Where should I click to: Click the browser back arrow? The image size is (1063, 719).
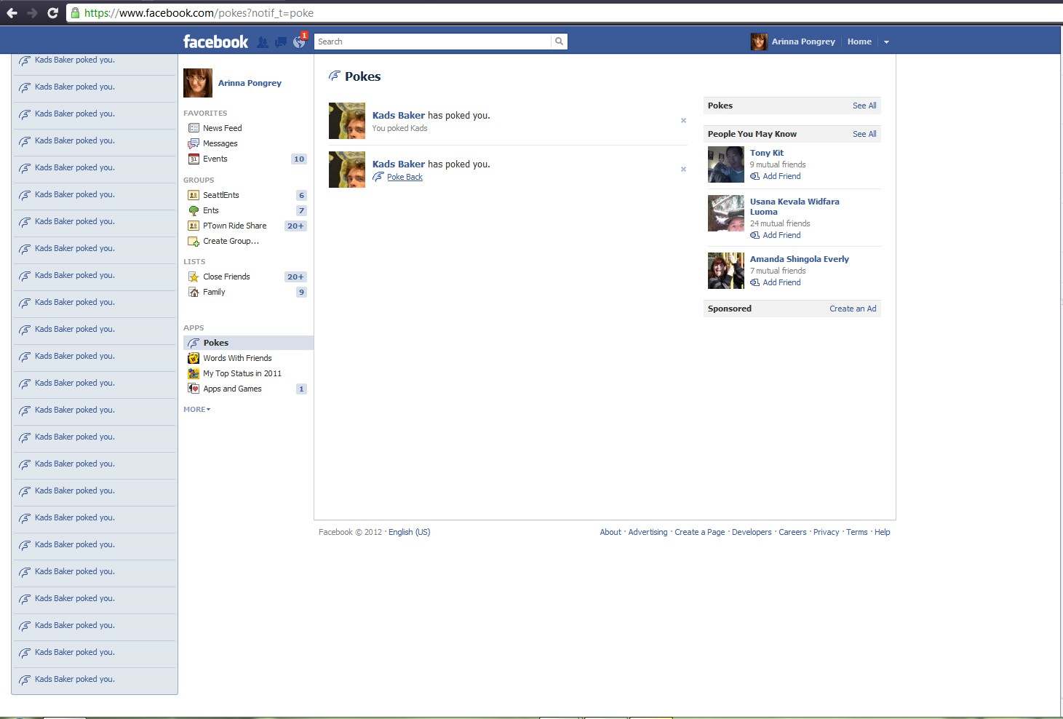point(12,13)
